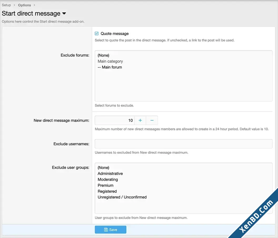
Task: Focus the Exclude usernames input field
Action: tap(183, 144)
